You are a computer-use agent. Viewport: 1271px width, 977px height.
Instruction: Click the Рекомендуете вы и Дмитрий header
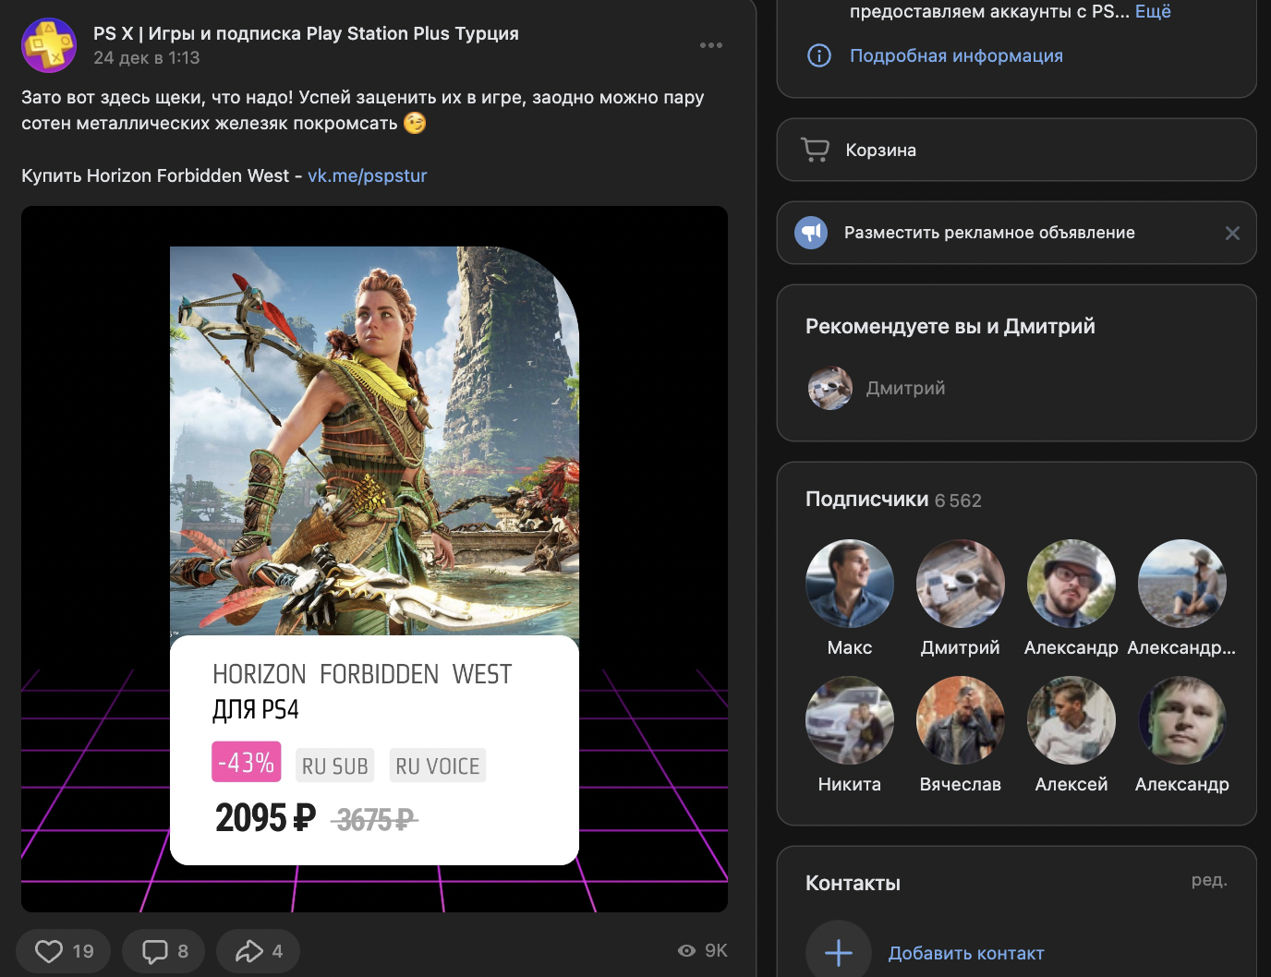click(x=950, y=326)
